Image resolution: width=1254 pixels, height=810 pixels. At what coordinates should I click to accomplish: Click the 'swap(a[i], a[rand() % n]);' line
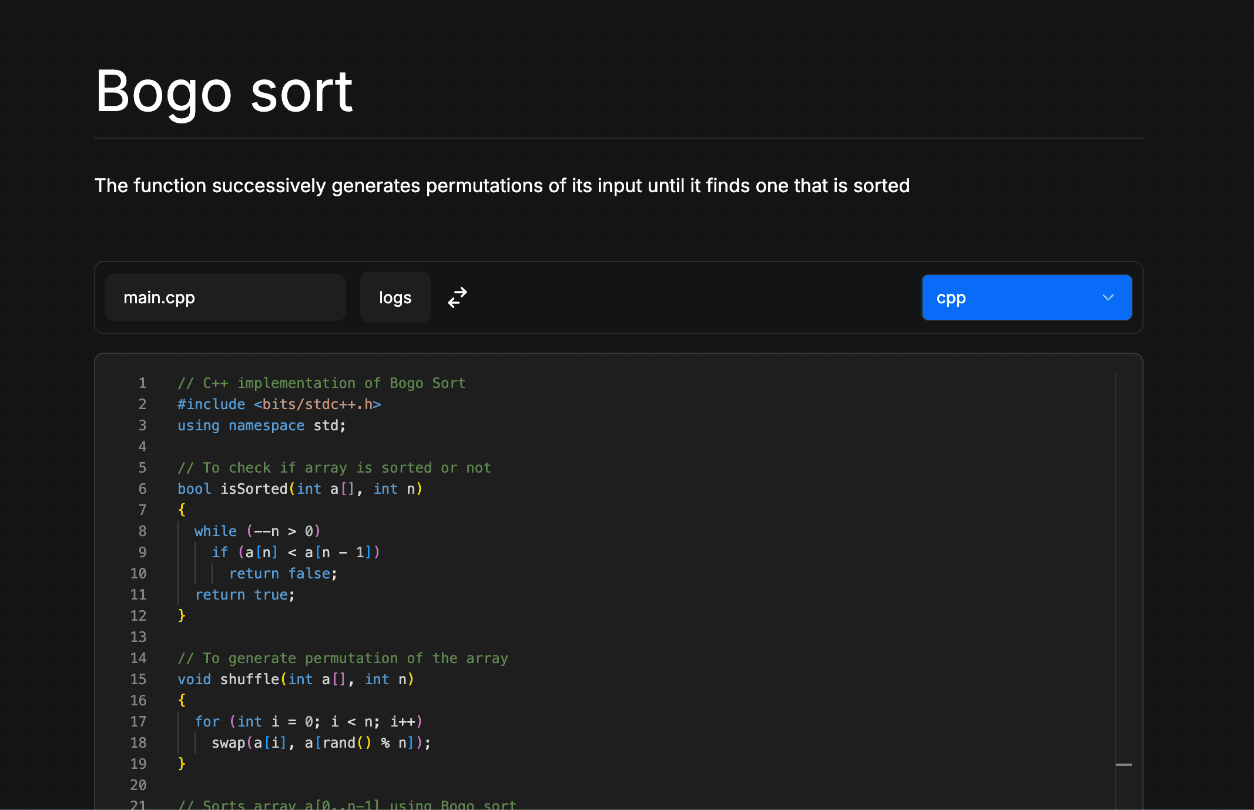pos(321,743)
